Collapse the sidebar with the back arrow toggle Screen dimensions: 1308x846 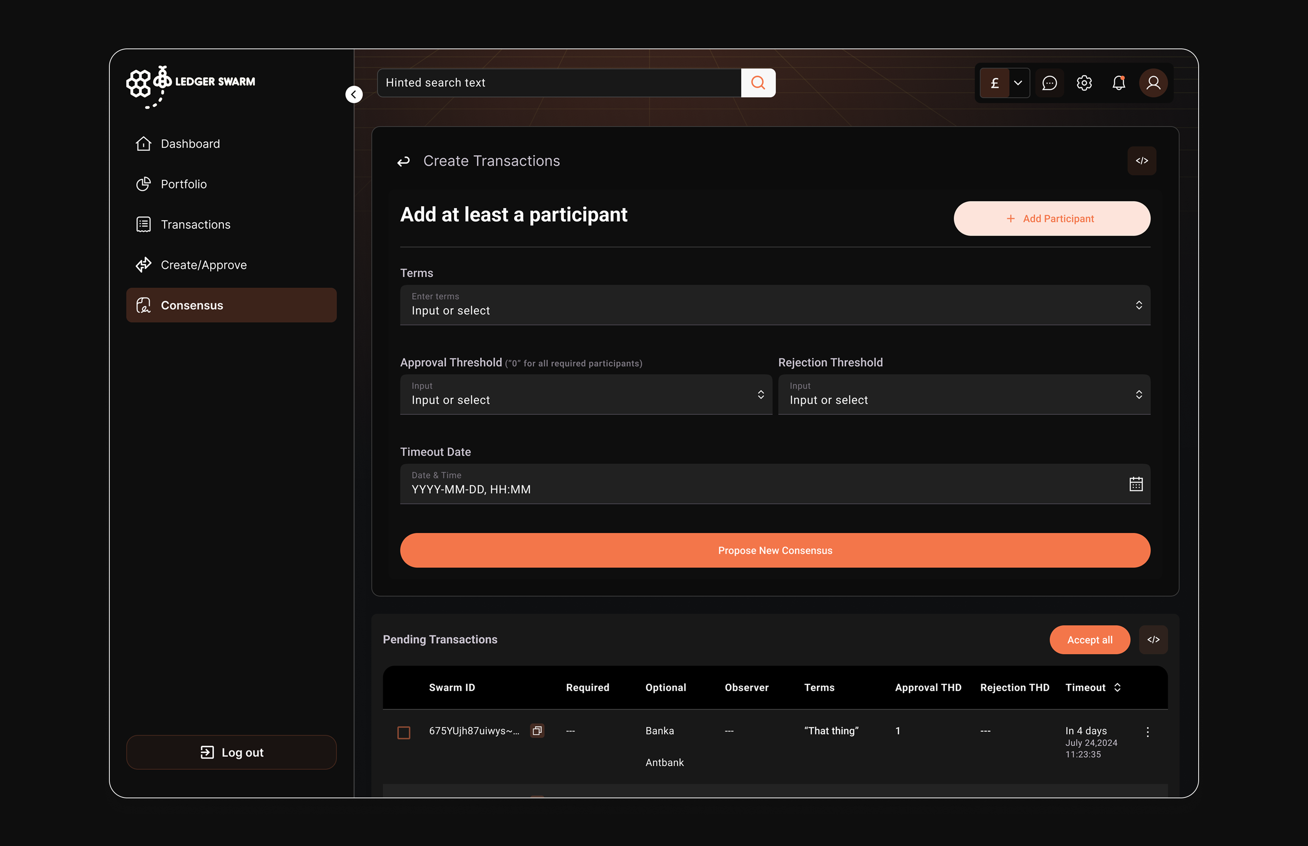click(353, 94)
